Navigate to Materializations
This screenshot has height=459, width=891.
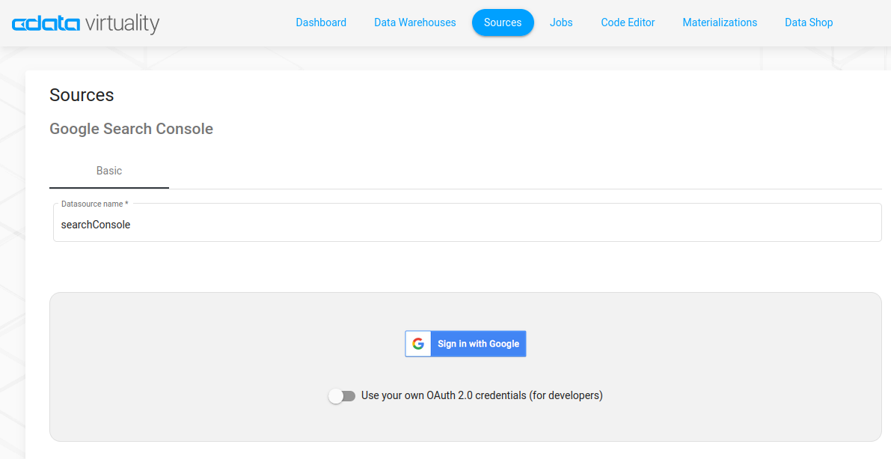720,22
